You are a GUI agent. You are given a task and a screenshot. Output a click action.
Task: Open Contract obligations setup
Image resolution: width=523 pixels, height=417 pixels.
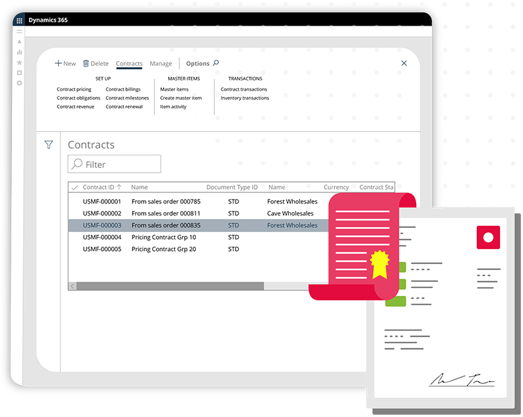pyautogui.click(x=78, y=98)
